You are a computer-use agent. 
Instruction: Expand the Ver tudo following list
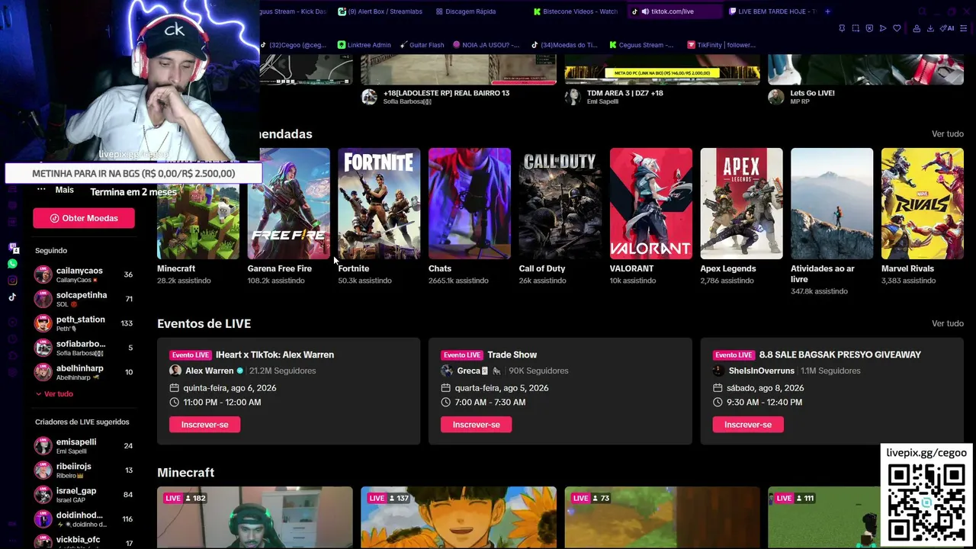(54, 393)
